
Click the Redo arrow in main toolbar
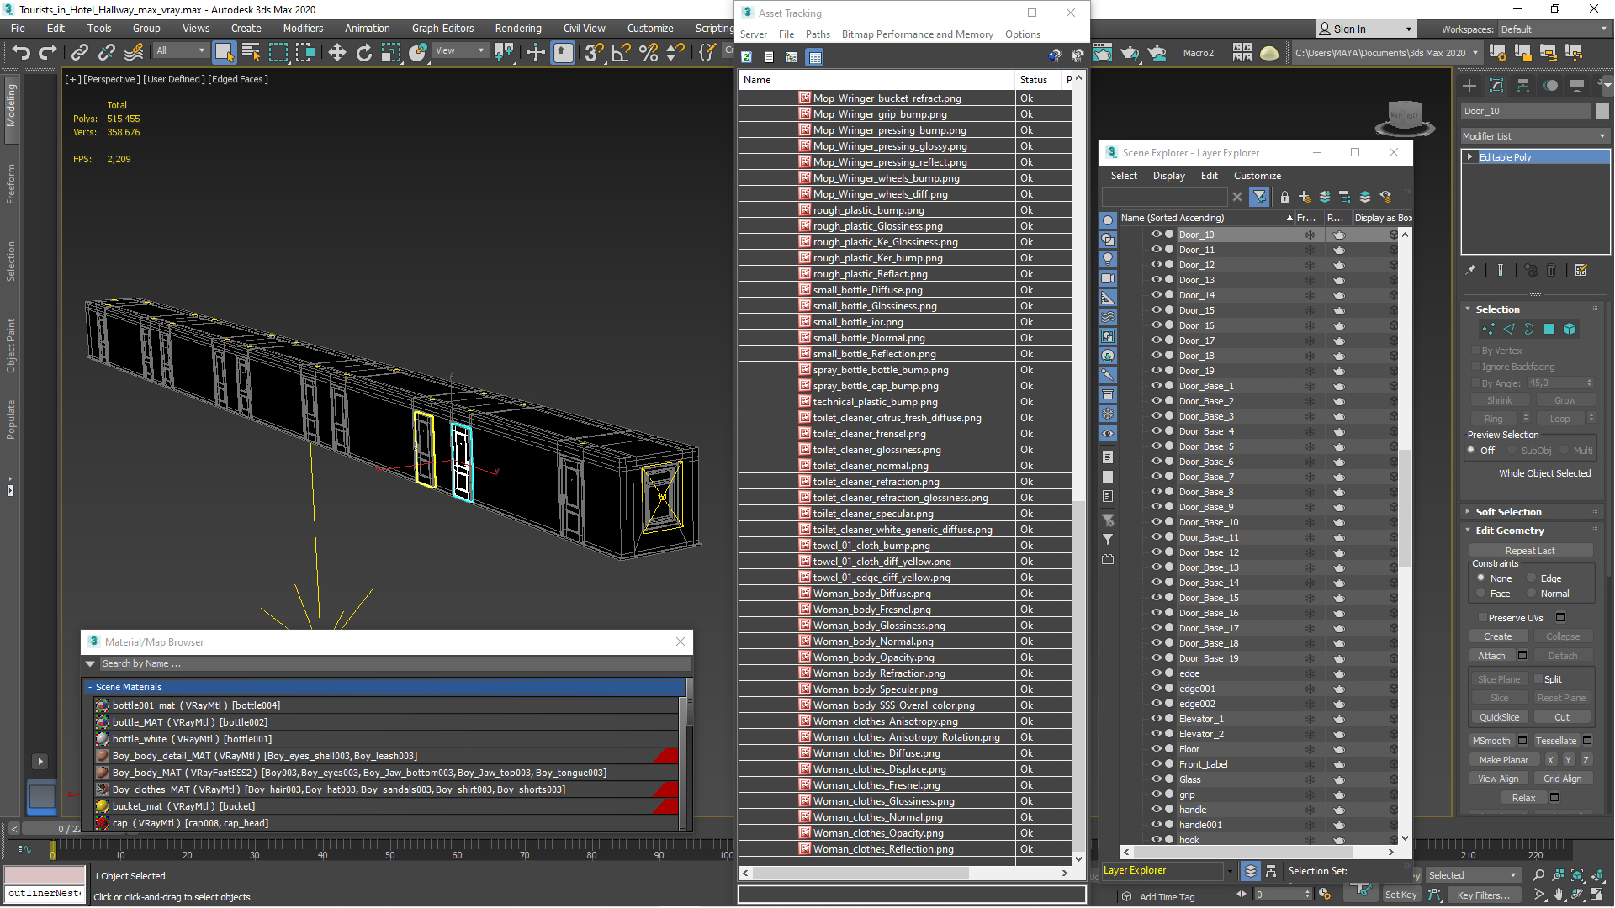pyautogui.click(x=48, y=53)
